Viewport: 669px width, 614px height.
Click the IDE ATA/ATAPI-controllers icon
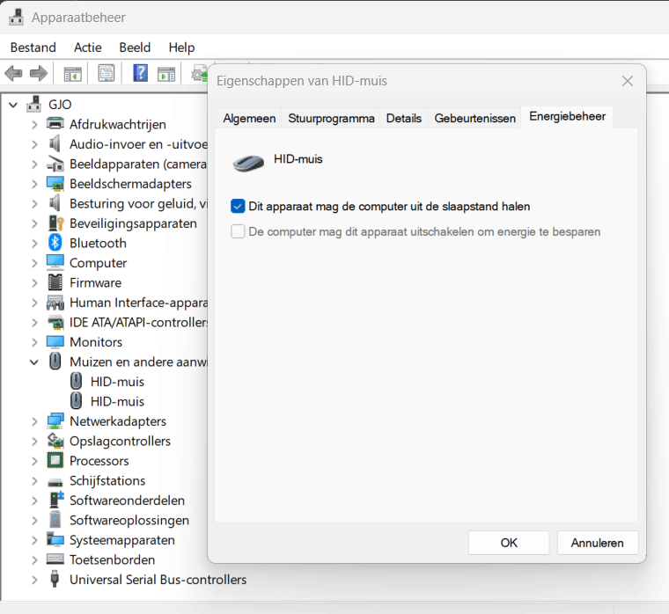pos(55,322)
